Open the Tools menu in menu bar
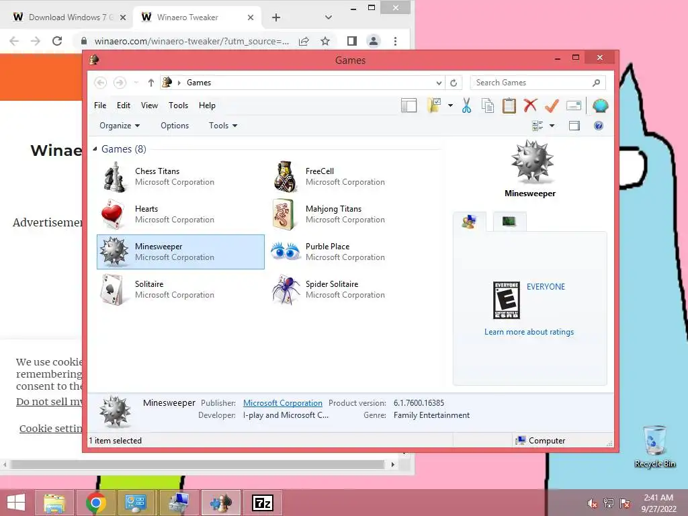 [x=178, y=105]
